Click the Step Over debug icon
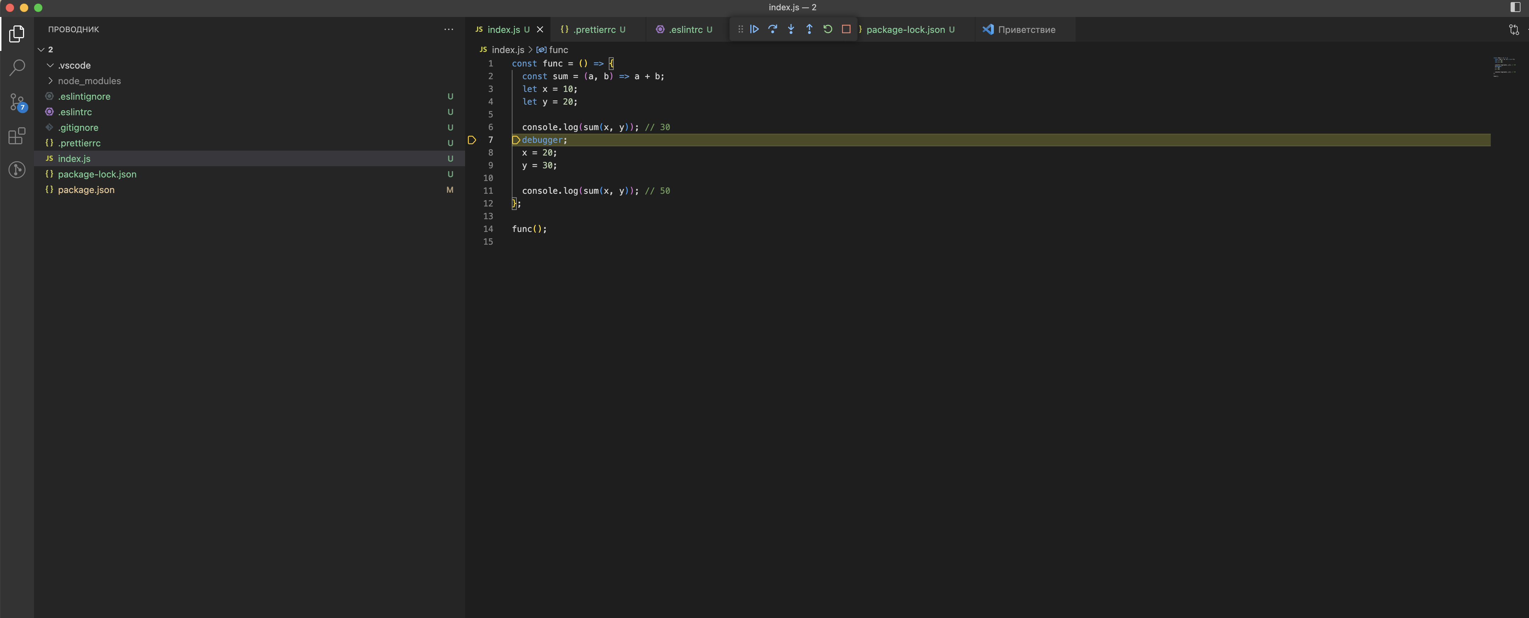 pyautogui.click(x=772, y=29)
